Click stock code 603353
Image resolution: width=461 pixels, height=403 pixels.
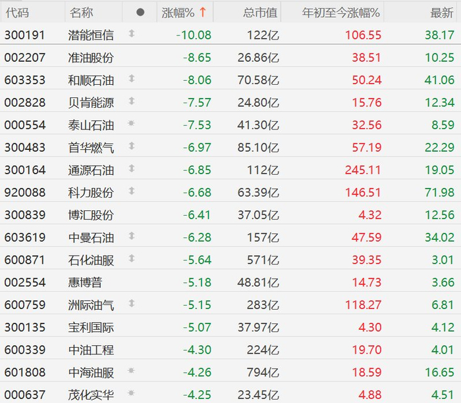(x=25, y=80)
